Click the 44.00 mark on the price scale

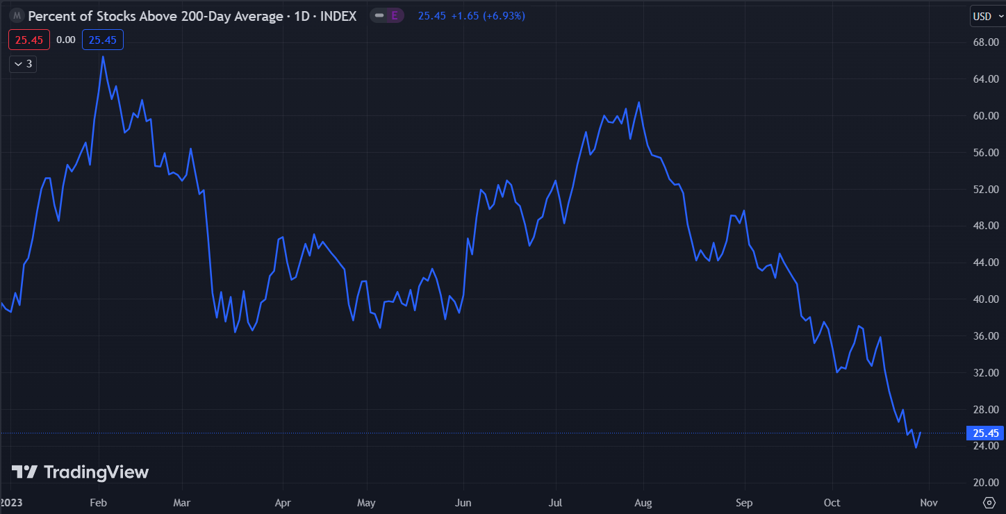(x=986, y=263)
